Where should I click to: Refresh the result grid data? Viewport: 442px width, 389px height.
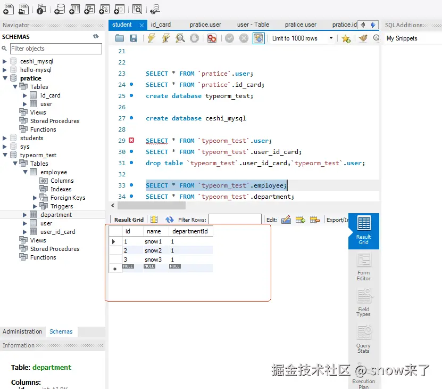tap(170, 220)
